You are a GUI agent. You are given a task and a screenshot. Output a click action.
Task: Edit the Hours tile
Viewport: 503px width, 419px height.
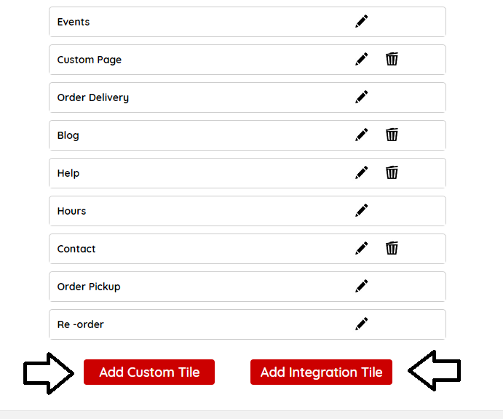pyautogui.click(x=362, y=211)
